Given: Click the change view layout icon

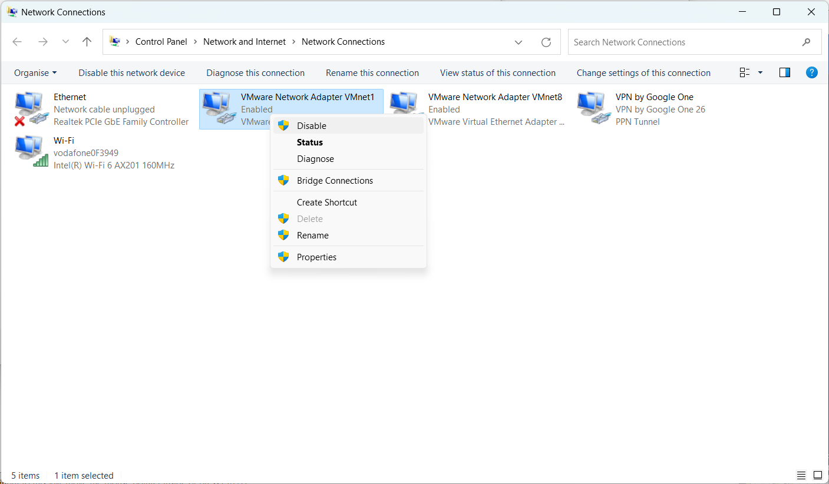Looking at the screenshot, I should pyautogui.click(x=745, y=72).
